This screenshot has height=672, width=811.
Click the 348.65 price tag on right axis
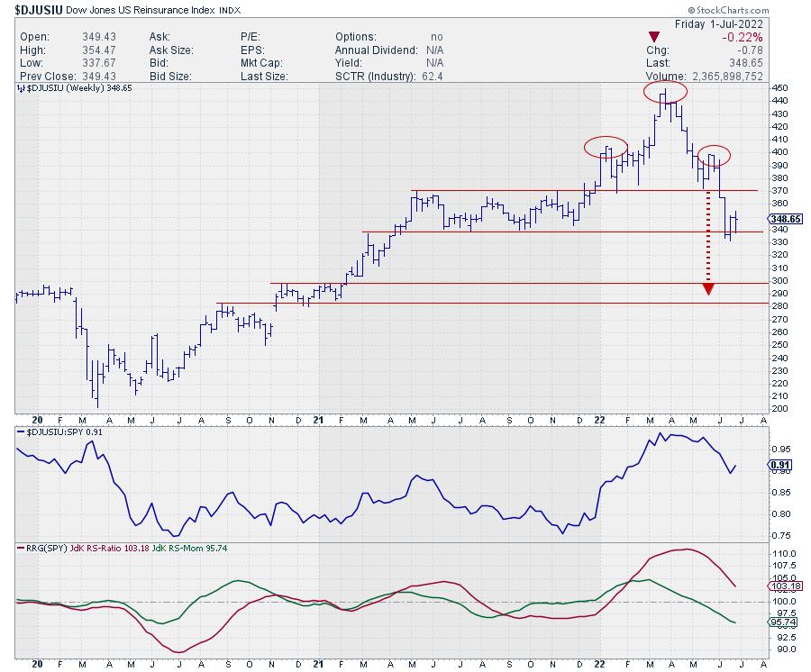pos(786,219)
